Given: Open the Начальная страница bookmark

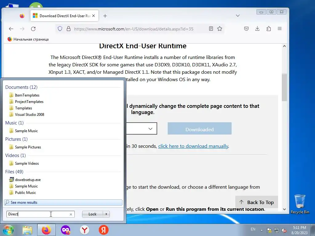Looking at the screenshot, I should tap(28, 39).
